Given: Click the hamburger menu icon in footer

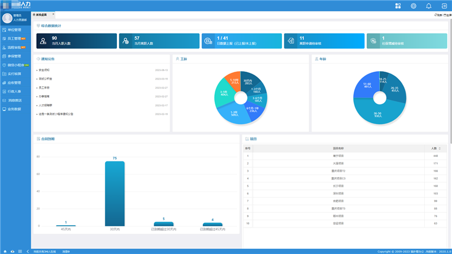Looking at the screenshot, I should 20,251.
